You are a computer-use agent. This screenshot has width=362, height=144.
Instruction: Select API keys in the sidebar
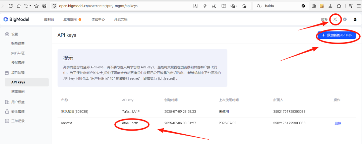pos(26,82)
